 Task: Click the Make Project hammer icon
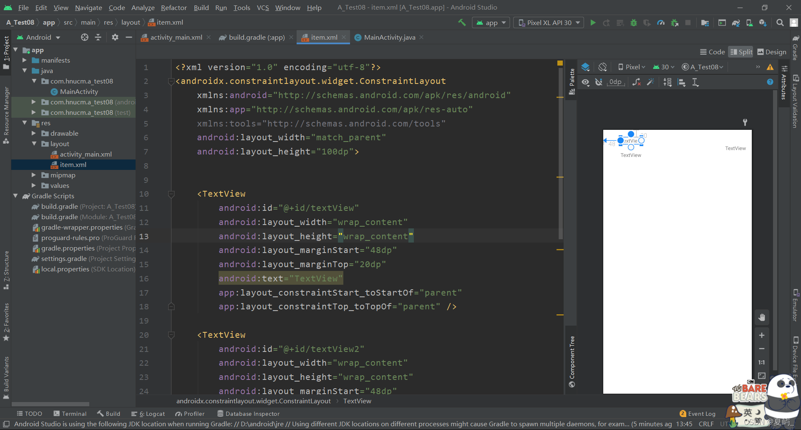coord(462,23)
